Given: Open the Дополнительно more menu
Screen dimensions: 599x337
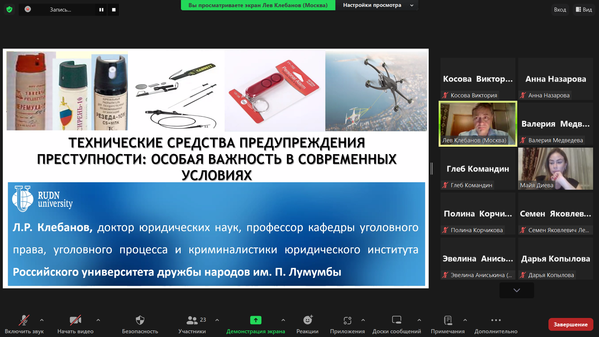Looking at the screenshot, I should pos(496,325).
